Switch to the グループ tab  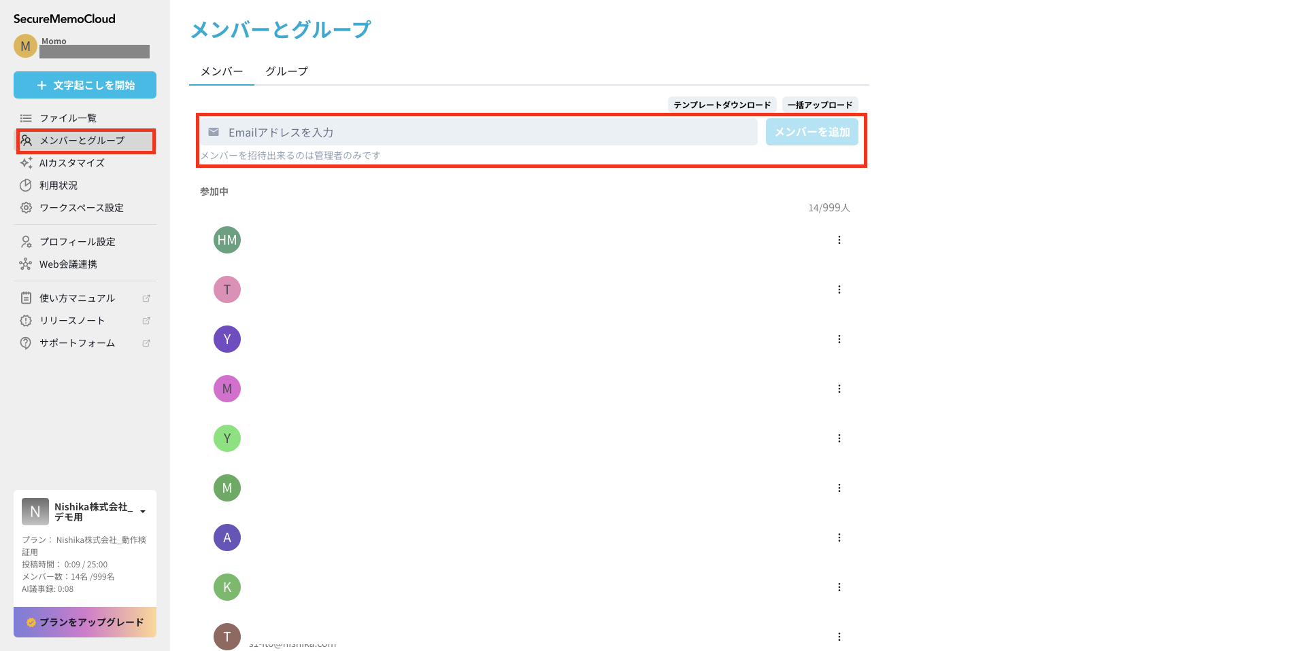tap(286, 71)
